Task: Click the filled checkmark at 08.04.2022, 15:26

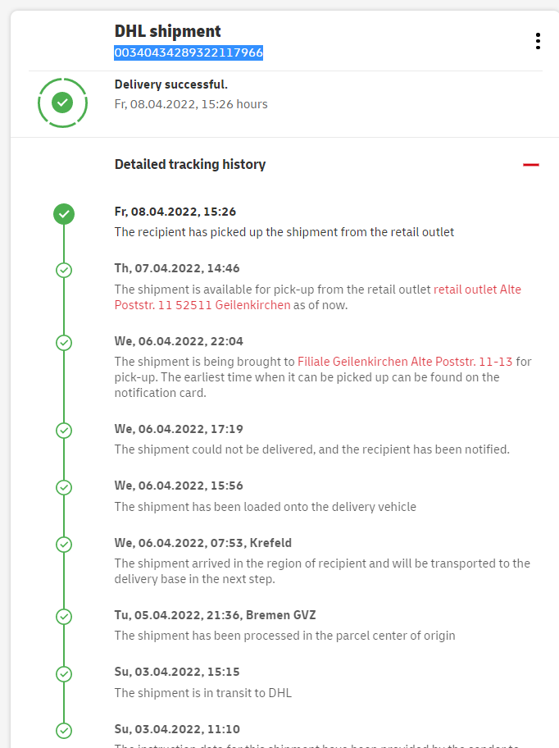Action: pos(64,214)
